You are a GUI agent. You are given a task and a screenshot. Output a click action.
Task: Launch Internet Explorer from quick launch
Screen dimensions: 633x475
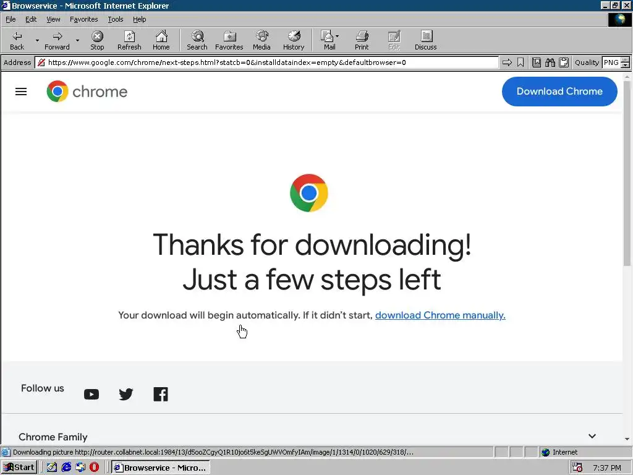click(66, 468)
